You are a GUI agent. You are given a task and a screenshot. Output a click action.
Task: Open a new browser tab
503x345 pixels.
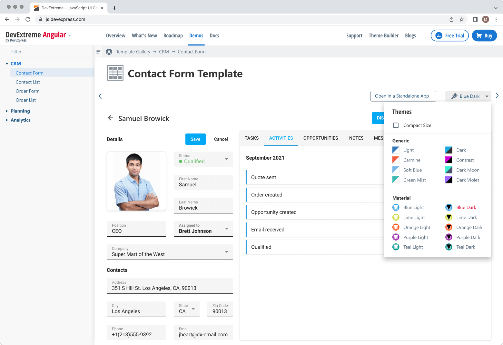114,8
